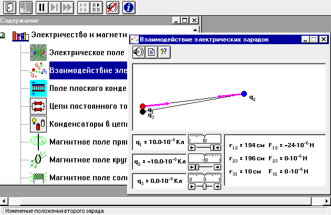Viewport: 331px width, 215px height.
Task: Open Магнитное поле соленоида item
Action: click(88, 177)
